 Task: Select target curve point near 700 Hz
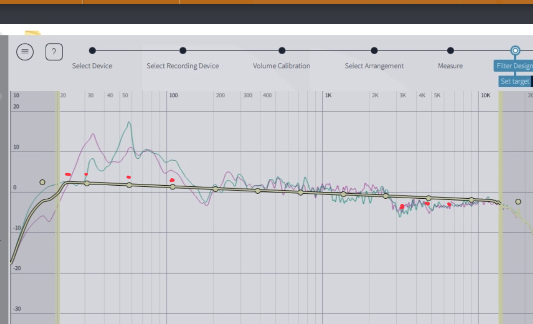pyautogui.click(x=300, y=193)
